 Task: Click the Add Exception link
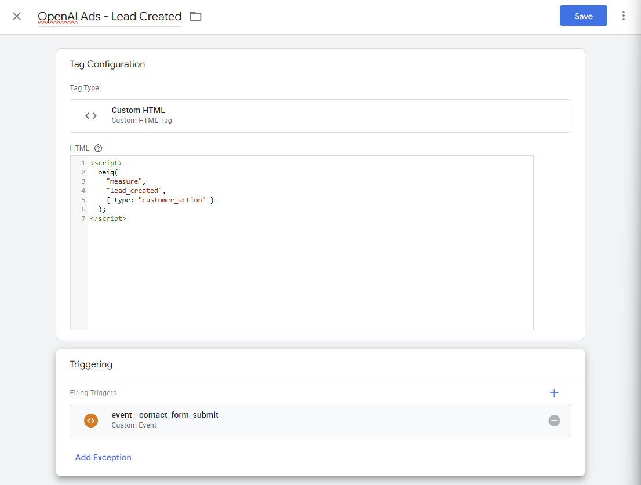103,457
